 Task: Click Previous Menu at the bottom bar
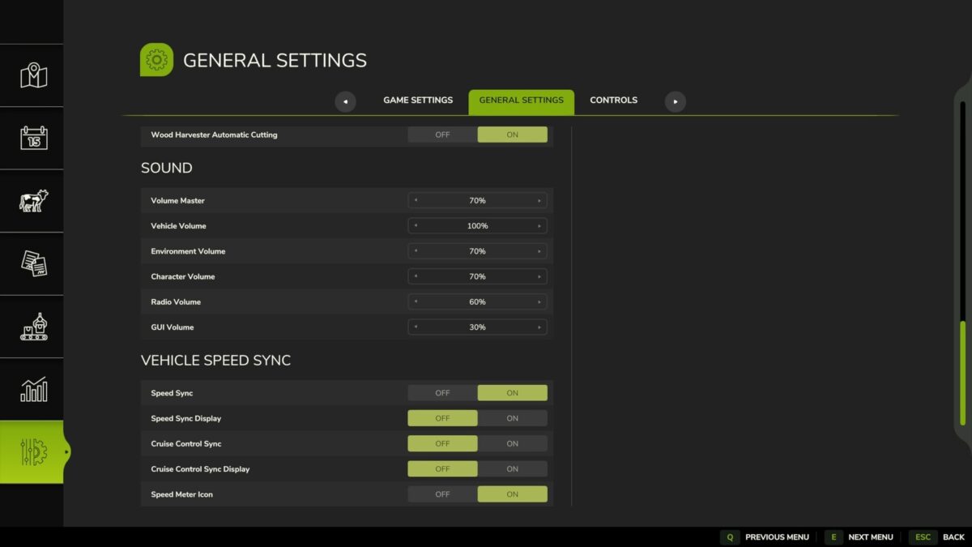(777, 536)
